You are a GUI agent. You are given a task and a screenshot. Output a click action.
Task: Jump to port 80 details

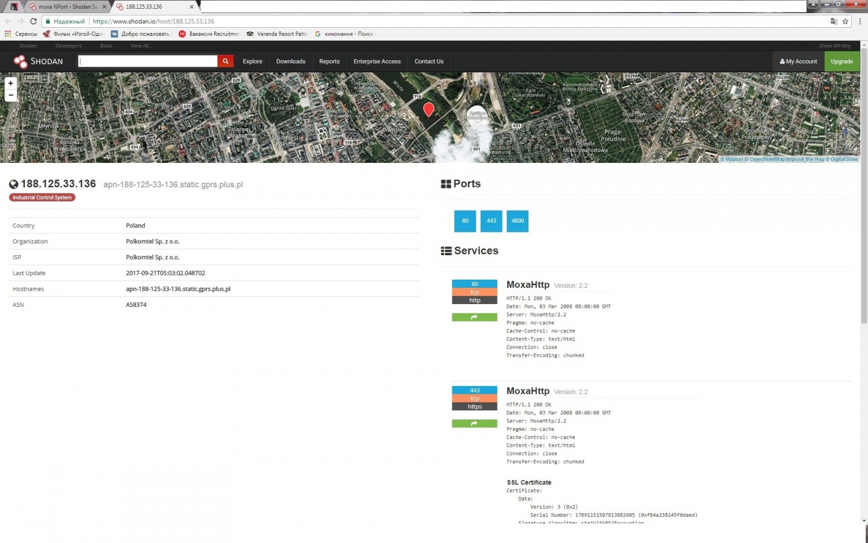click(x=465, y=221)
